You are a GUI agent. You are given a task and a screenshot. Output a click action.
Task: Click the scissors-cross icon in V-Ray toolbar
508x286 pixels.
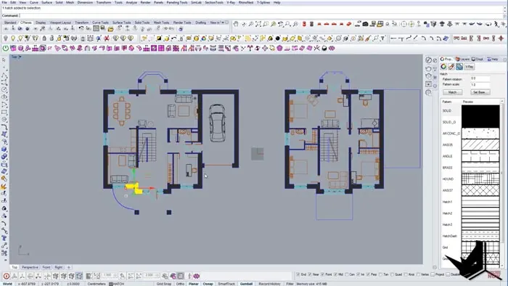(316, 48)
